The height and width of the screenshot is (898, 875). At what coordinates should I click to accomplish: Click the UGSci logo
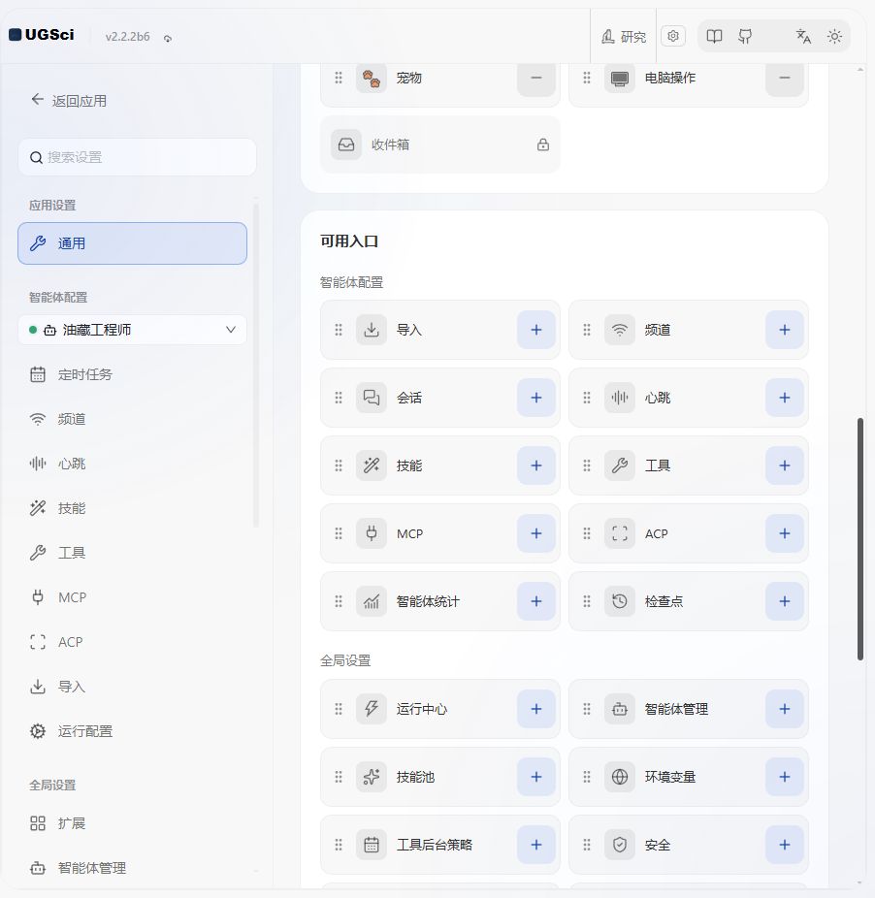pyautogui.click(x=42, y=35)
